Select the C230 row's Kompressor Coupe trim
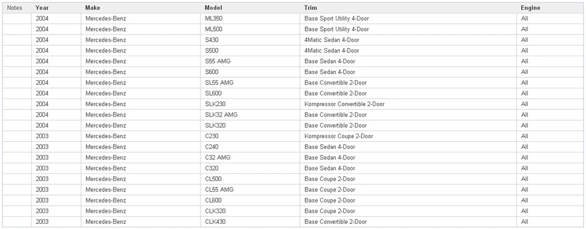The height and width of the screenshot is (229, 586). pos(339,136)
